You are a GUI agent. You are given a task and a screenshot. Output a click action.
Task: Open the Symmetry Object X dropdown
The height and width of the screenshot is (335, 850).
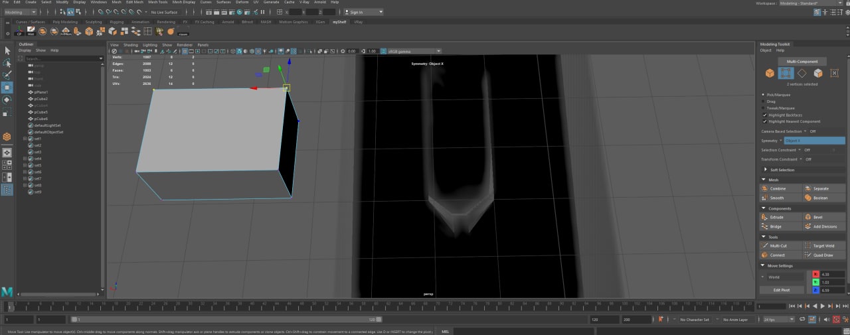pos(814,141)
